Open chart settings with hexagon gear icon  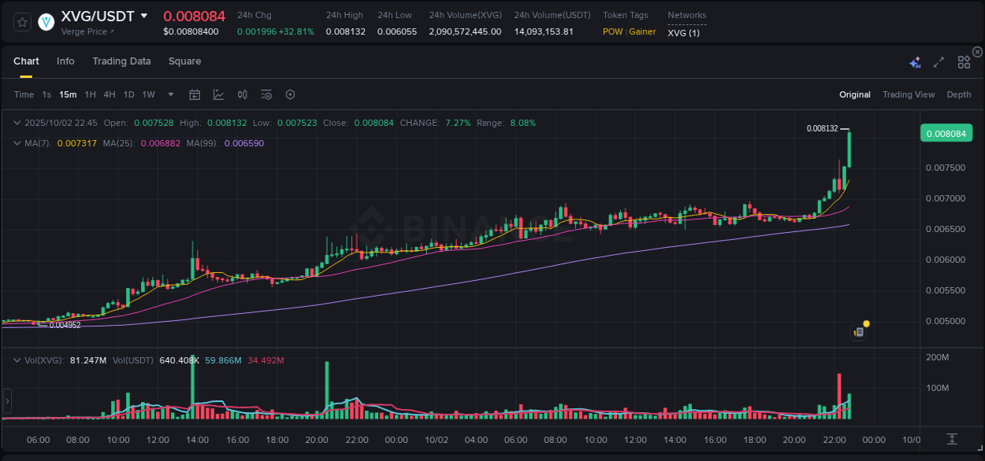290,94
